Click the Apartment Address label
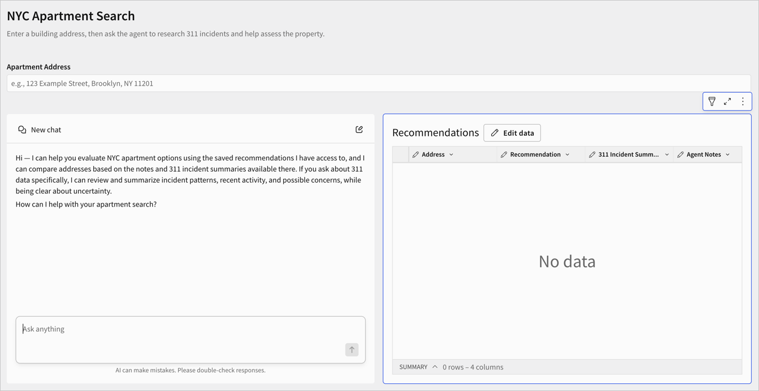 point(39,67)
